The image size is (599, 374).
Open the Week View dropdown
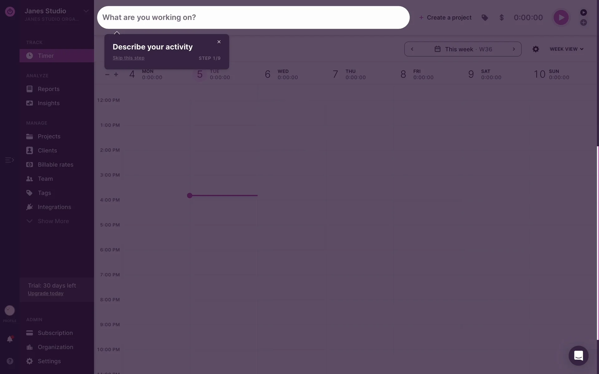point(566,49)
